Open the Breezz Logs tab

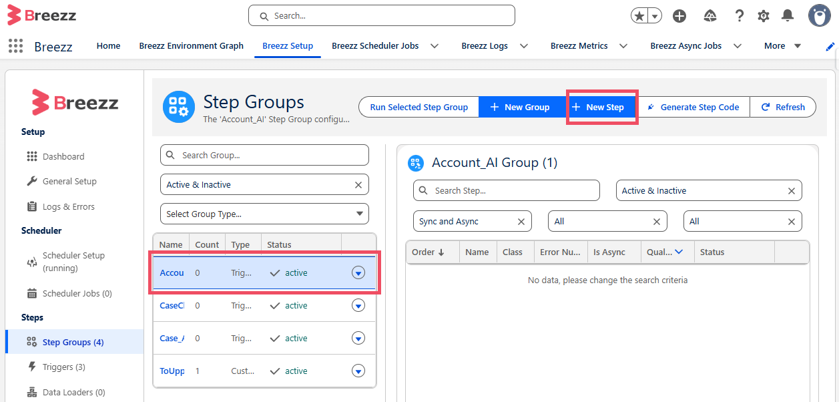[485, 46]
